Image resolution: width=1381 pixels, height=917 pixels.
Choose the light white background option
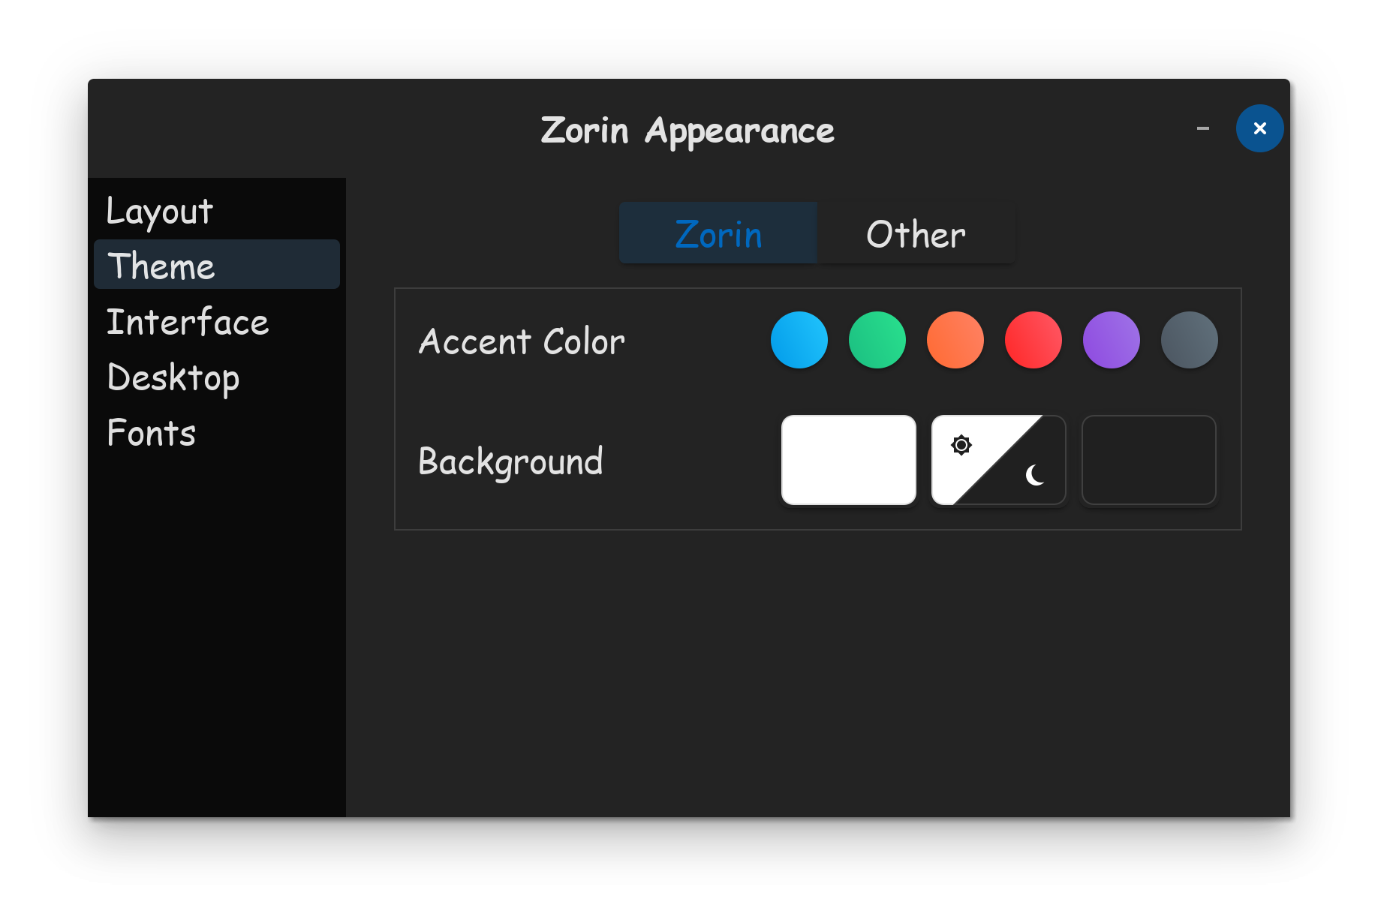coord(849,460)
